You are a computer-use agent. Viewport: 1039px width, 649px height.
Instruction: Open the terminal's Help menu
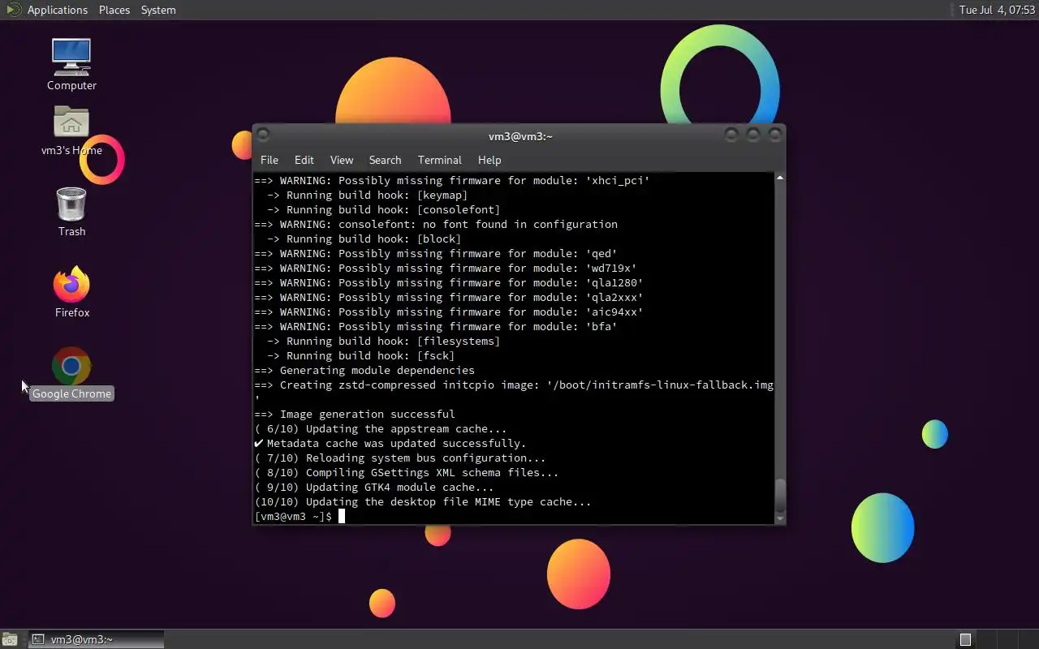tap(489, 160)
